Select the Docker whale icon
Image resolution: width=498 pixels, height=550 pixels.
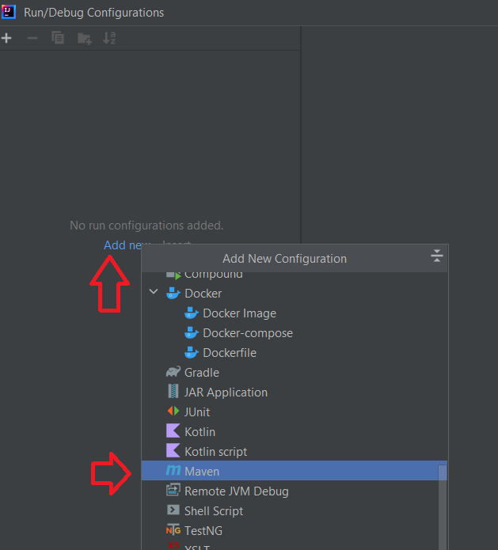coord(173,293)
